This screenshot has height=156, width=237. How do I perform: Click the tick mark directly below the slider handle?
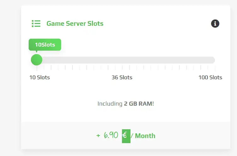(37, 67)
